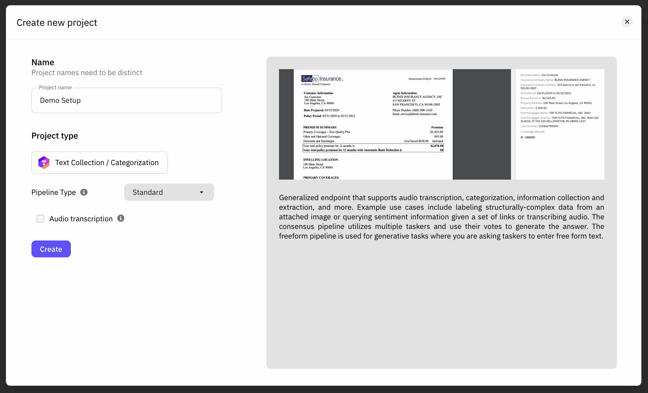Viewport: 648px width, 393px height.
Task: Enable the Audio transcription checkbox
Action: tap(40, 219)
